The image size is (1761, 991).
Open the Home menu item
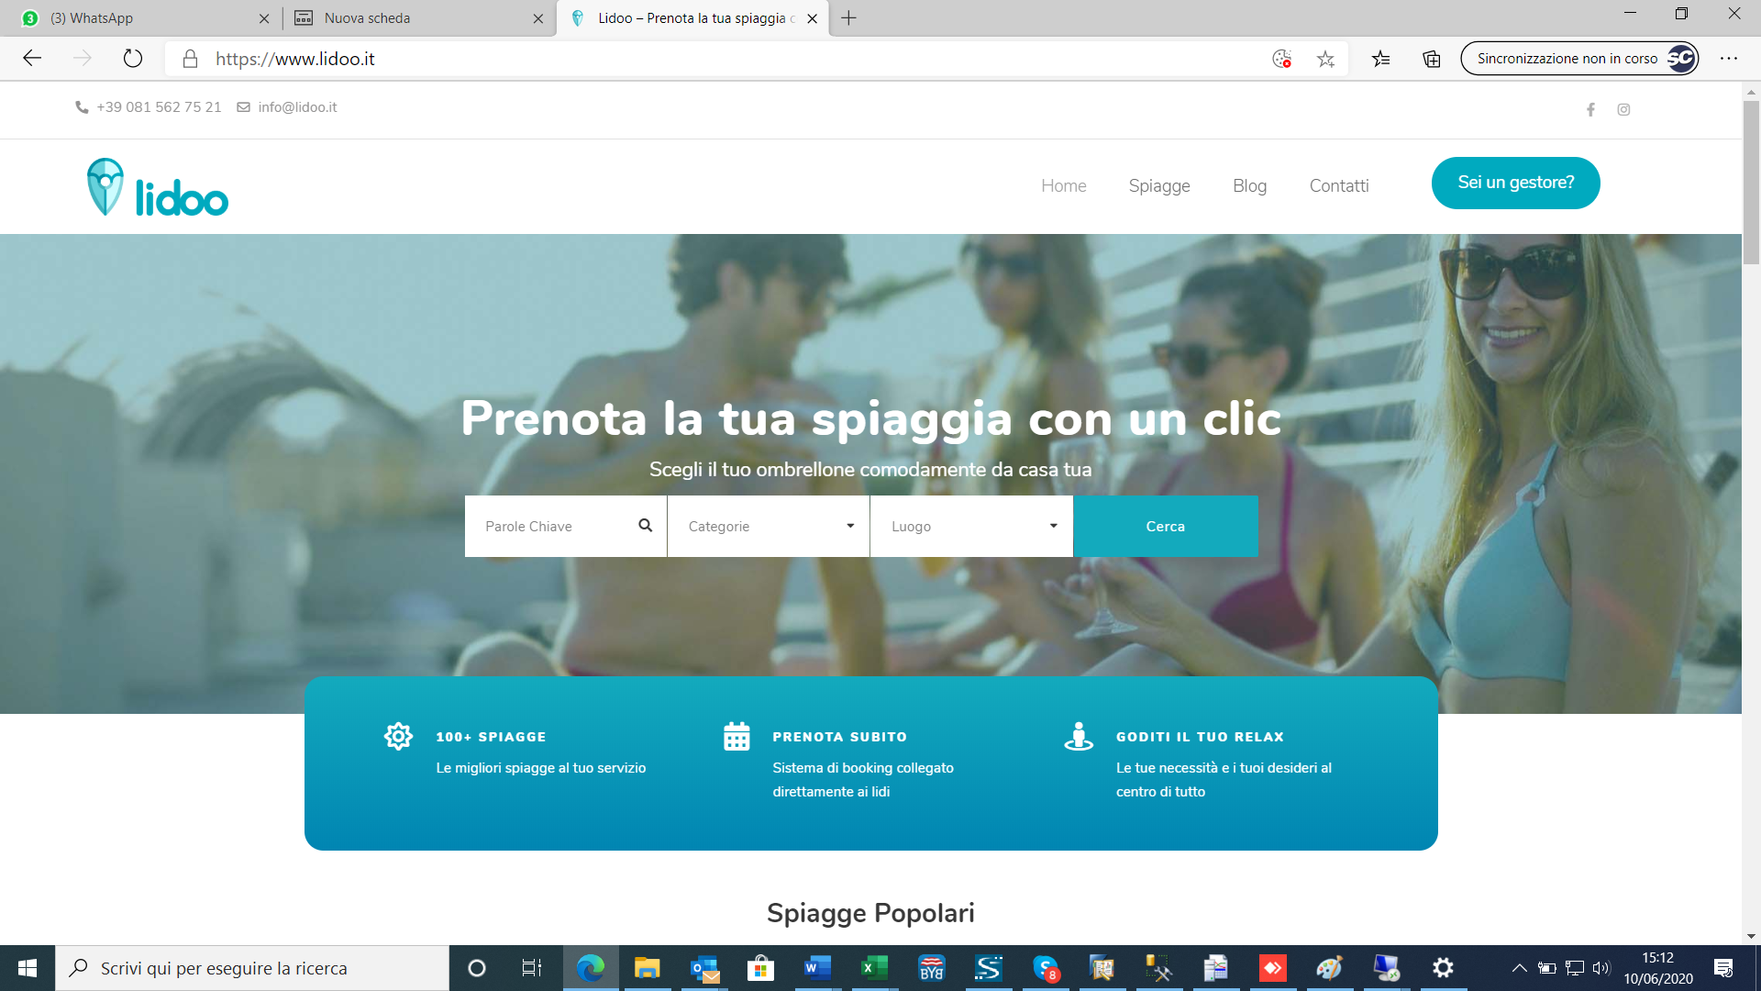[x=1063, y=185]
